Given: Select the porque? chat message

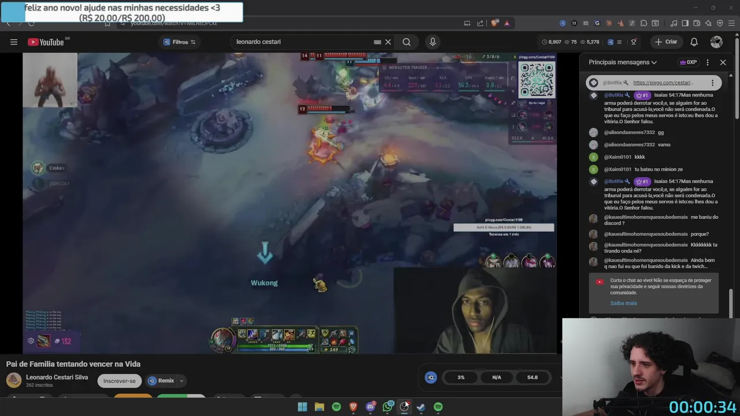Looking at the screenshot, I should click(x=653, y=234).
